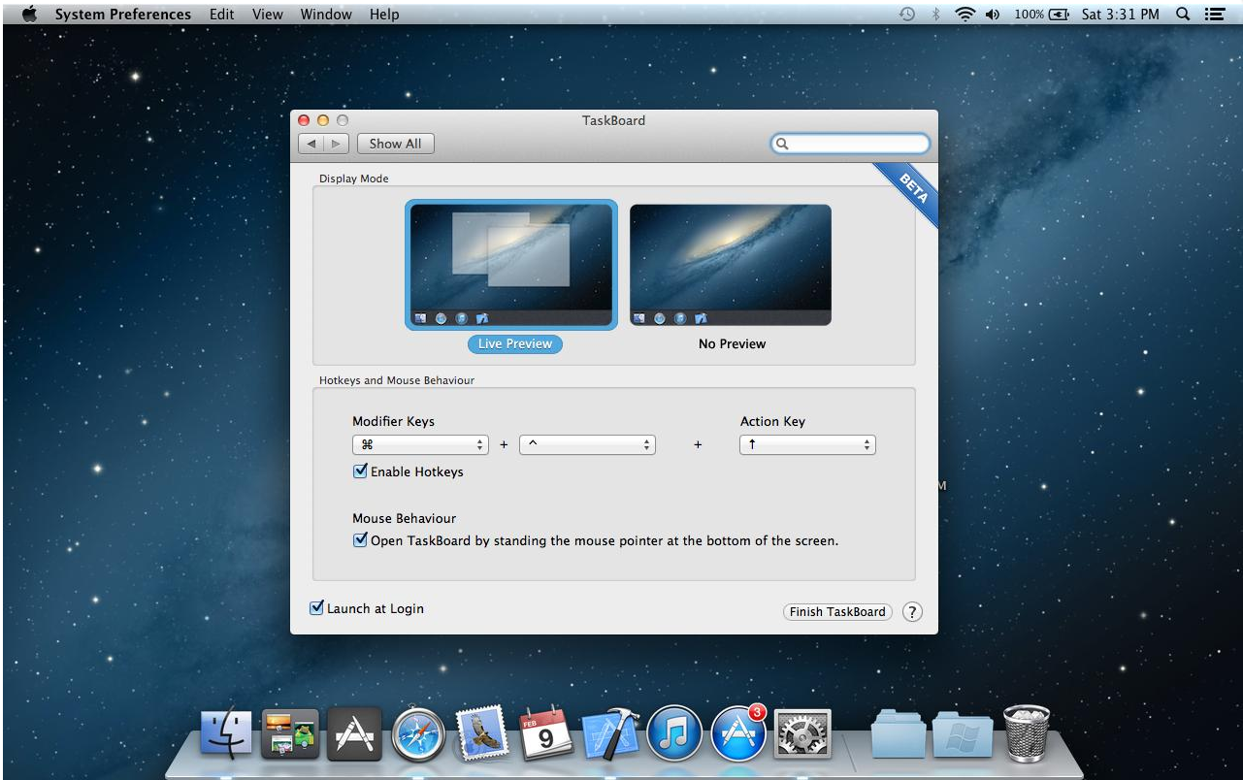Image resolution: width=1243 pixels, height=780 pixels.
Task: Open the Time Machine menu bar icon
Action: (907, 14)
